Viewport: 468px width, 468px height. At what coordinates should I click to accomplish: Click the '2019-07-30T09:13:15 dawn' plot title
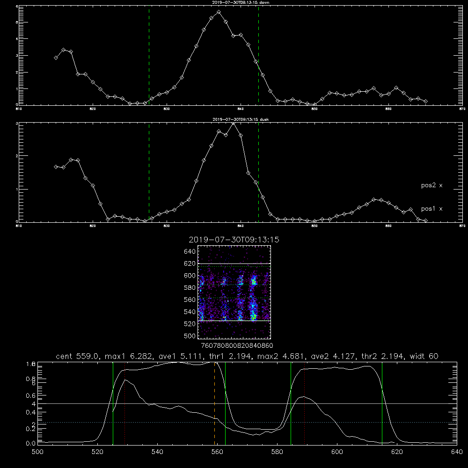241,2
